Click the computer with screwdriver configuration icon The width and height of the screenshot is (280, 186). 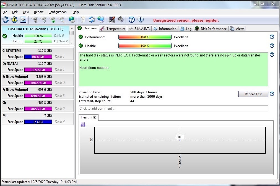(112, 20)
